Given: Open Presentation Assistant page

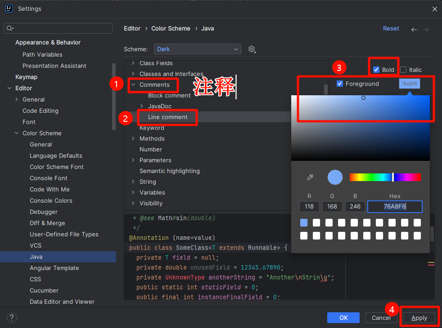Looking at the screenshot, I should (54, 66).
